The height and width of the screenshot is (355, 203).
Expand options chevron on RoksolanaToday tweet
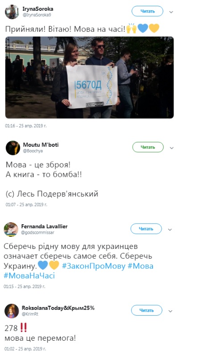click(170, 311)
